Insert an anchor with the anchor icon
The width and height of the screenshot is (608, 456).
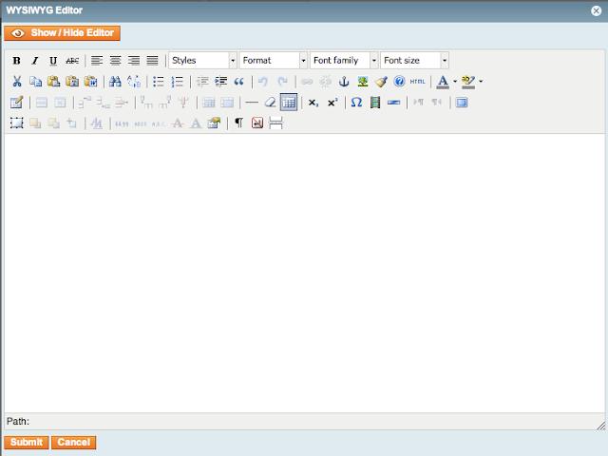click(x=344, y=82)
